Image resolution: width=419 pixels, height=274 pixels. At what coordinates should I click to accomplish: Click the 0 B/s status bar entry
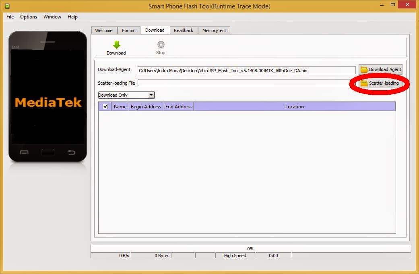(x=111, y=256)
